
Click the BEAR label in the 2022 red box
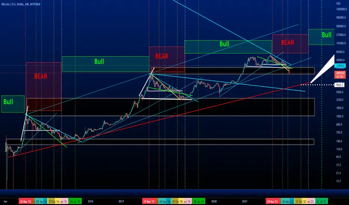point(287,42)
